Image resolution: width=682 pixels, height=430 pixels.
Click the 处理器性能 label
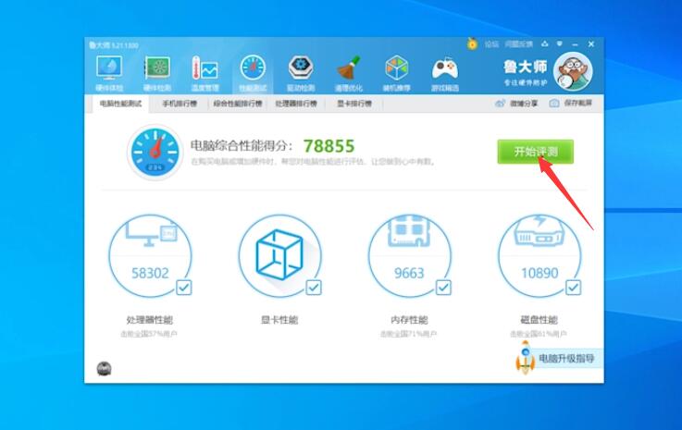[x=150, y=320]
